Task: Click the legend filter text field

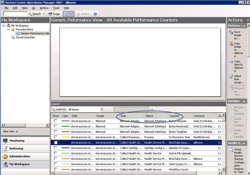Action: point(131,109)
